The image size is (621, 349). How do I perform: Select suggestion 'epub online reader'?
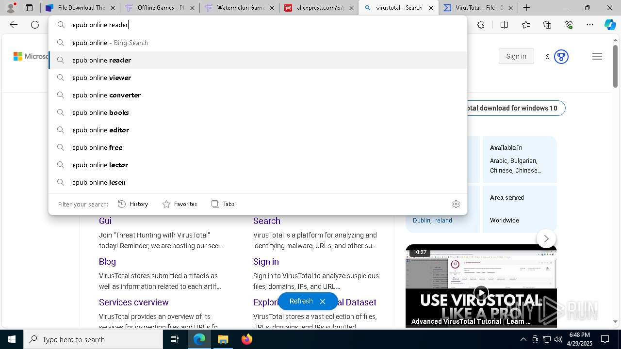258,60
